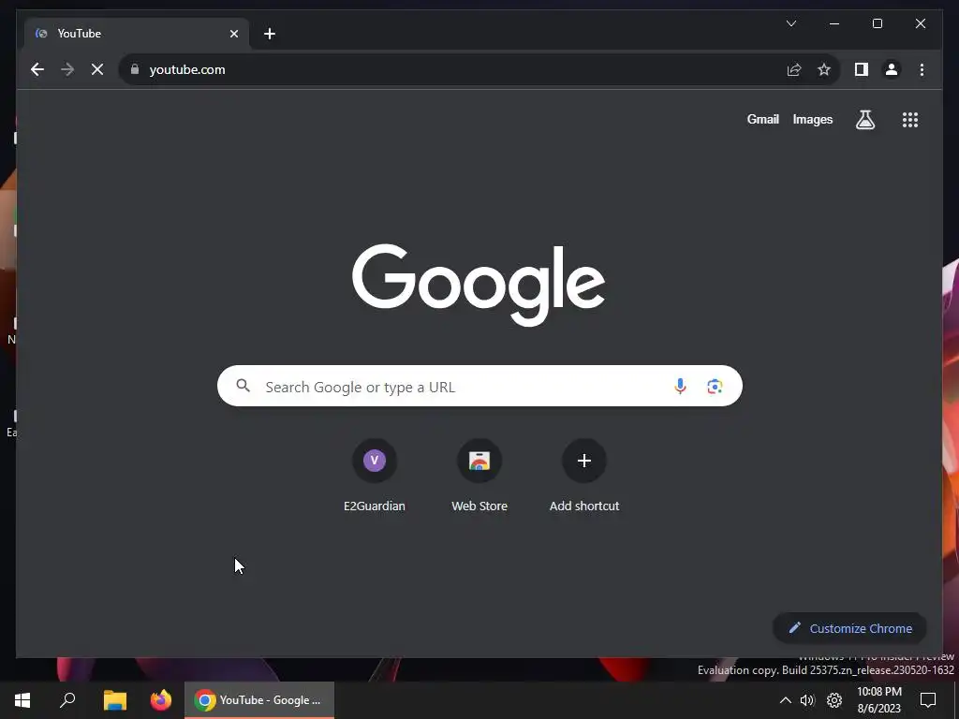
Task: Focus the Search Google or type a URL box
Action: [x=479, y=386]
